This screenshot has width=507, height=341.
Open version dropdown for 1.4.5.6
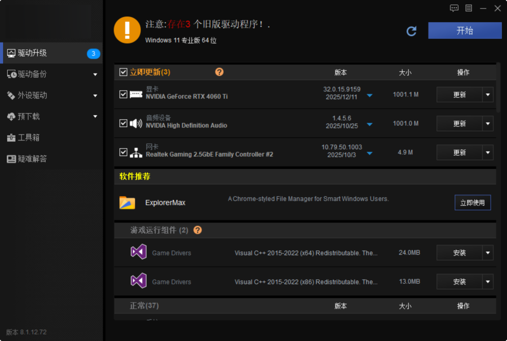point(369,124)
